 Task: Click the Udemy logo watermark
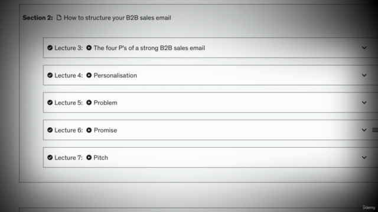click(x=369, y=207)
